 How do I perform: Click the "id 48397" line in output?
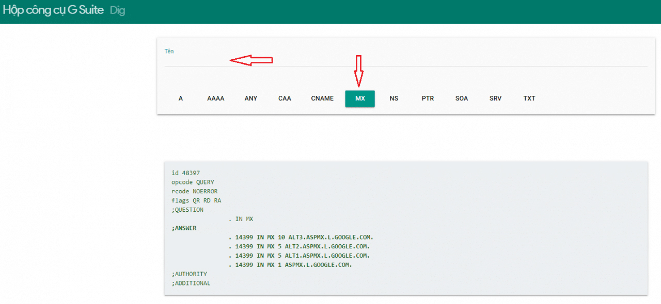pyautogui.click(x=185, y=173)
